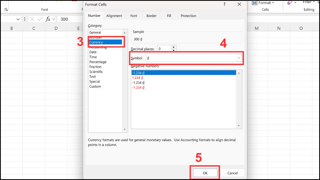The height and width of the screenshot is (180, 320).
Task: Click the Cancel button
Action: [x=232, y=173]
